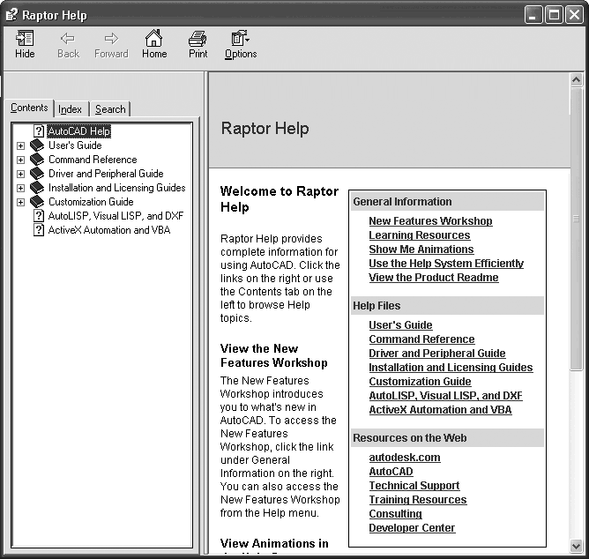Click the ActiveX Automation and VBA topic icon

(x=39, y=230)
